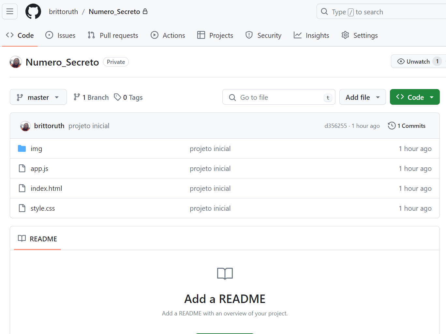Open the img folder
446x334 pixels.
tap(36, 149)
